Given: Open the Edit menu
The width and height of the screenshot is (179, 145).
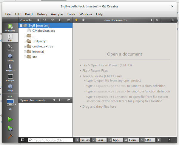Looking at the screenshot, I should (x=18, y=14).
